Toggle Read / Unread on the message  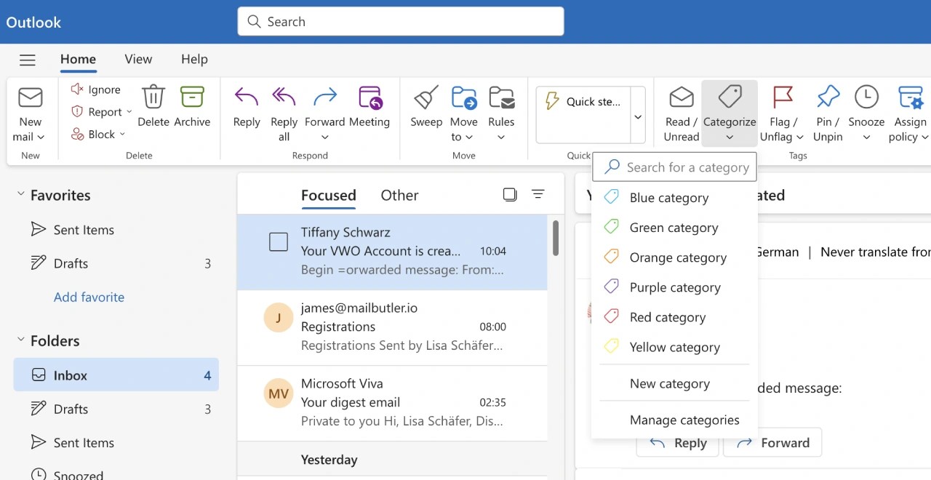tap(680, 109)
